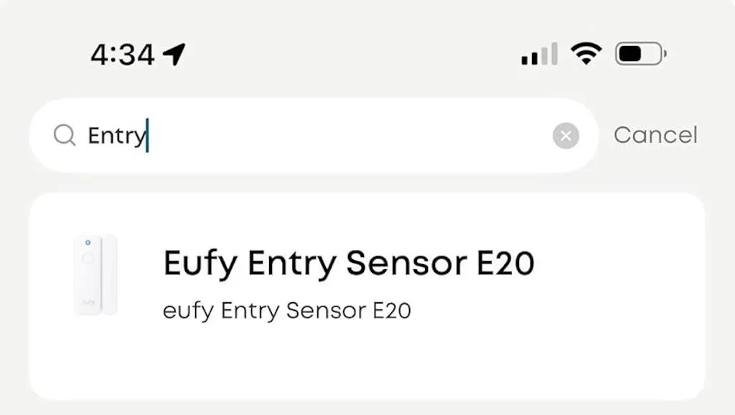Tap the lowercase eufy Entry Sensor E20 subtitle
This screenshot has height=415, width=735.
[x=287, y=311]
